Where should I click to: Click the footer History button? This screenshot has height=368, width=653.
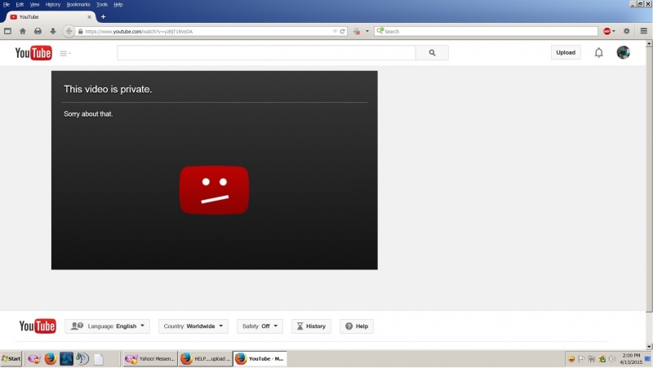coord(311,326)
